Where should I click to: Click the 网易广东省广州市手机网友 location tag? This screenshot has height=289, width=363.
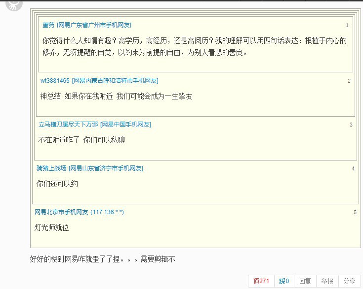(x=94, y=25)
